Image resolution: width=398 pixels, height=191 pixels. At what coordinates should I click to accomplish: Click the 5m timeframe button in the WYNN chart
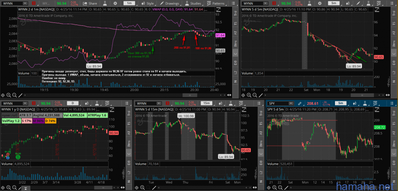[333, 3]
